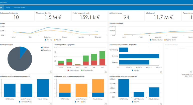Open zoom icon on Affaires par région chart
The image size is (193, 105).
[x=51, y=72]
